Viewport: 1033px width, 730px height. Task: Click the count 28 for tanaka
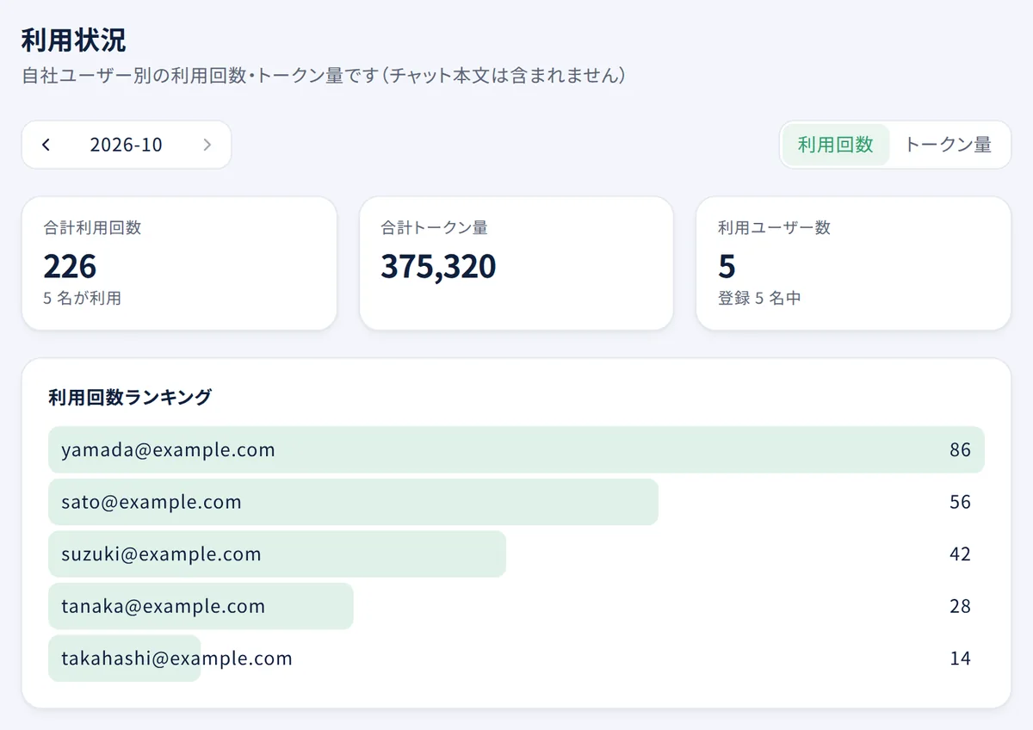coord(960,607)
